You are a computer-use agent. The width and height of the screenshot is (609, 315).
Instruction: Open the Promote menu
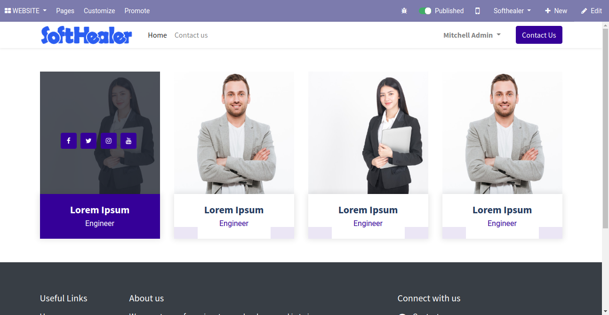[x=137, y=11]
